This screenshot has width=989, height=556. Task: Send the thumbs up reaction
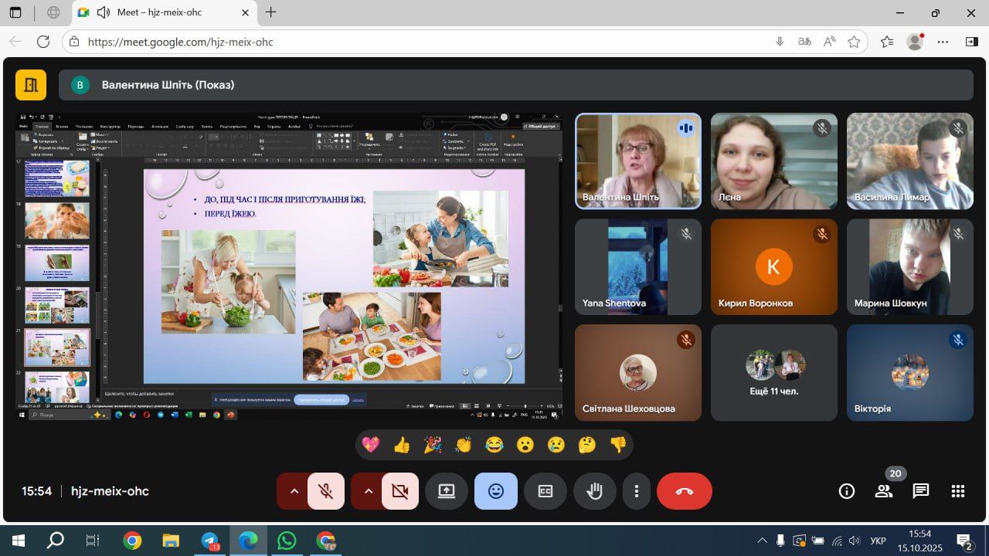point(402,445)
